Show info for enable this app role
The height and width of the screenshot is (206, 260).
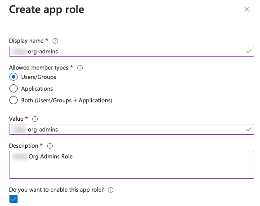[111, 190]
